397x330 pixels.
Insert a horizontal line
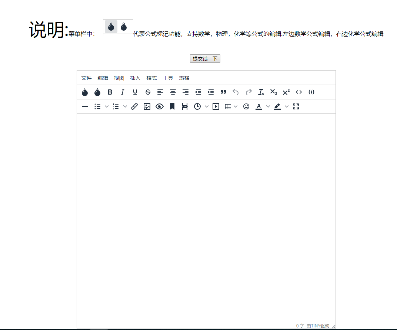(x=84, y=106)
